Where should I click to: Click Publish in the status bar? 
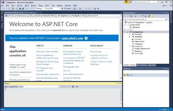tap(164, 110)
